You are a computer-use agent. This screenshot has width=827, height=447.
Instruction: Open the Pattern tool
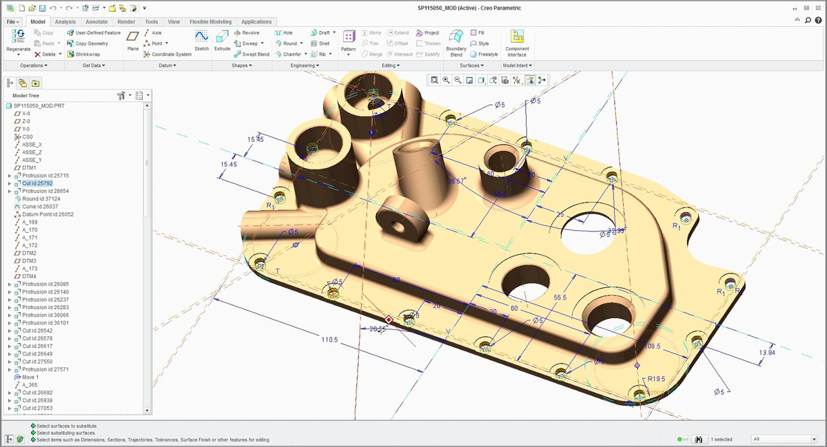(x=349, y=41)
